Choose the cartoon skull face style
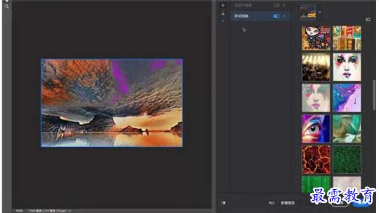The image size is (379, 213). tap(316, 38)
